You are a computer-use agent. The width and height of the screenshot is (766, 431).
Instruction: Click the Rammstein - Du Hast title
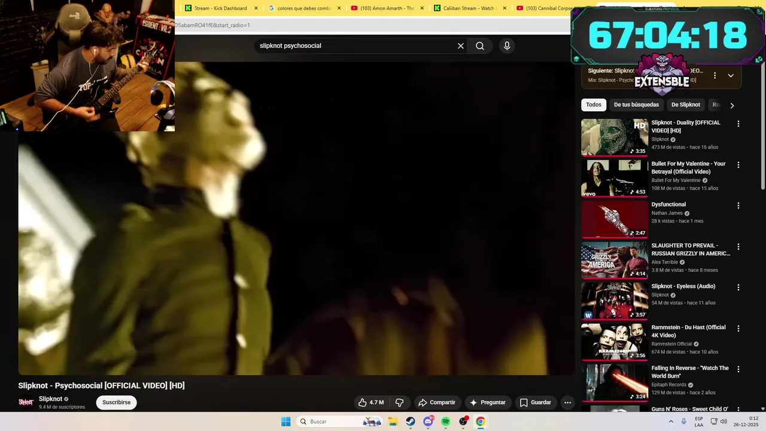coord(688,331)
